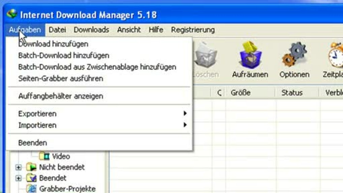Select the Nicht beendet folder icon

[x=32, y=167]
